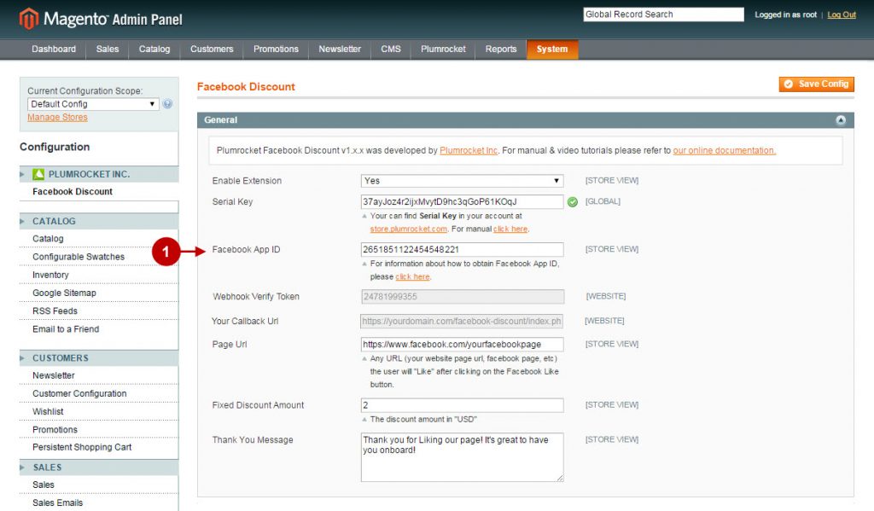The width and height of the screenshot is (874, 511).
Task: Open Configurable Swatches settings
Action: [x=79, y=257]
